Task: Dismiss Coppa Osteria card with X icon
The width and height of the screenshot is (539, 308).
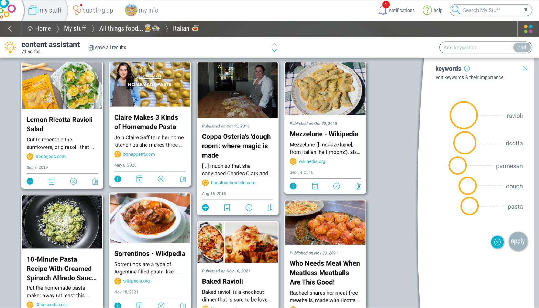Action: click(249, 208)
